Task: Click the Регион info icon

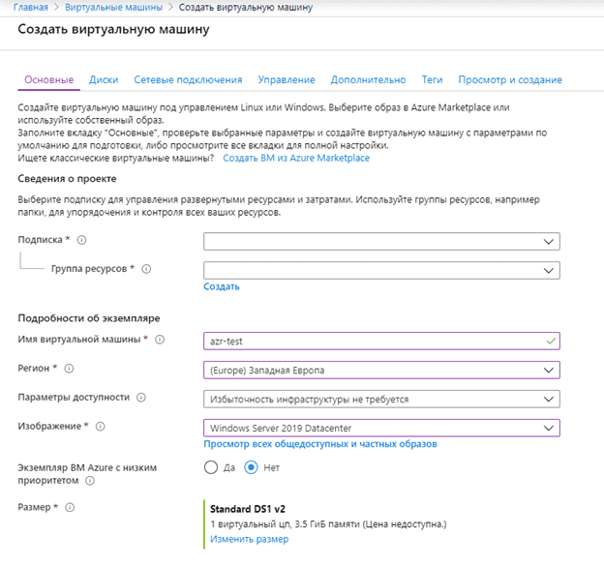Action: click(69, 369)
